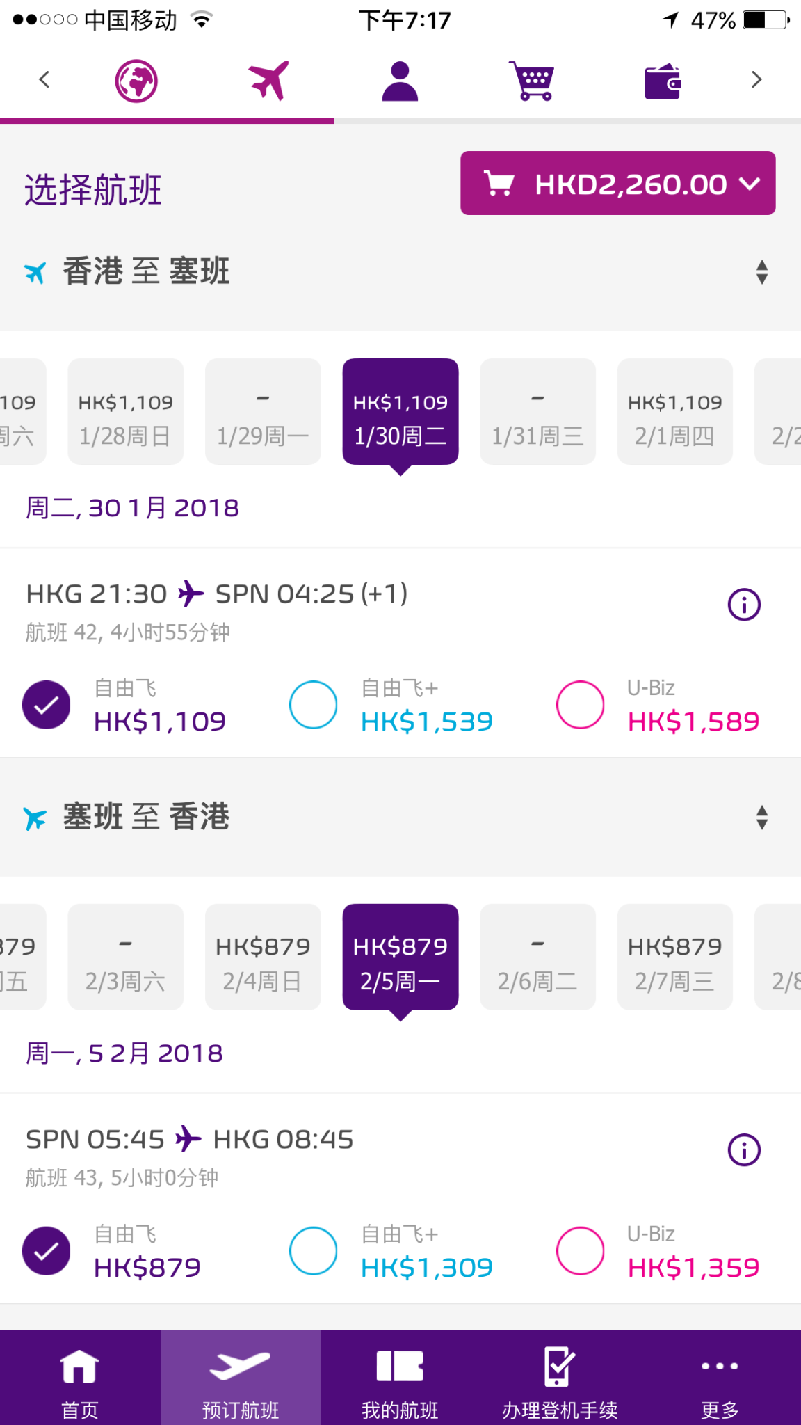Toggle sort arrows for 香港 至 塞班
The width and height of the screenshot is (801, 1425).
[x=762, y=272]
